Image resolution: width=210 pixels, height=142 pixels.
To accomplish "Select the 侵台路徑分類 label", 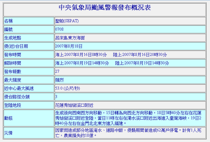I will point(17,97).
